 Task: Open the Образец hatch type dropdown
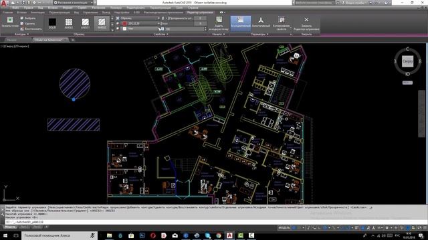(138, 18)
